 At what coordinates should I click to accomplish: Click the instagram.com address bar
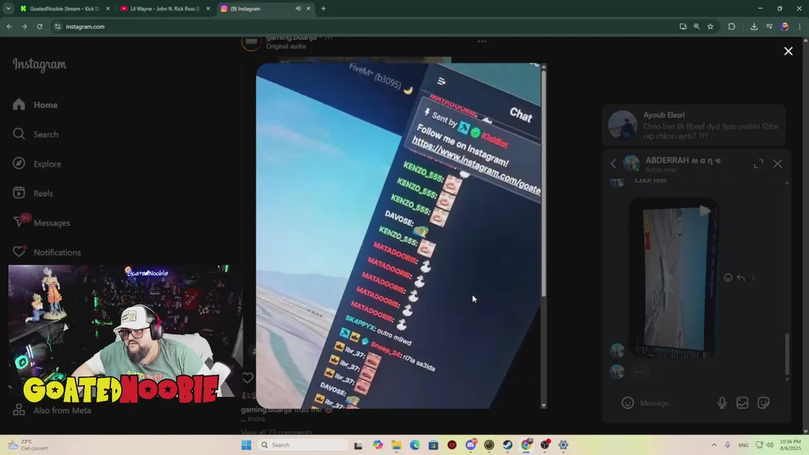(367, 27)
